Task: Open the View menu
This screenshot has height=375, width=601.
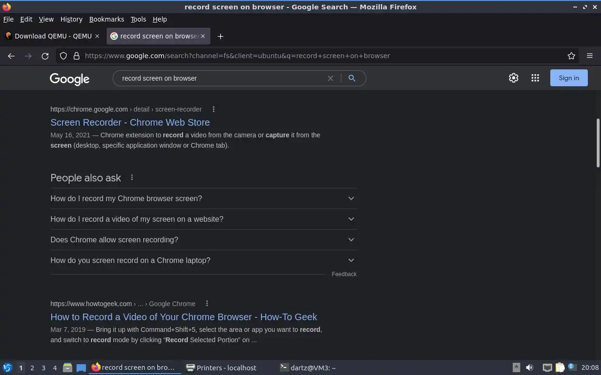Action: [x=46, y=19]
